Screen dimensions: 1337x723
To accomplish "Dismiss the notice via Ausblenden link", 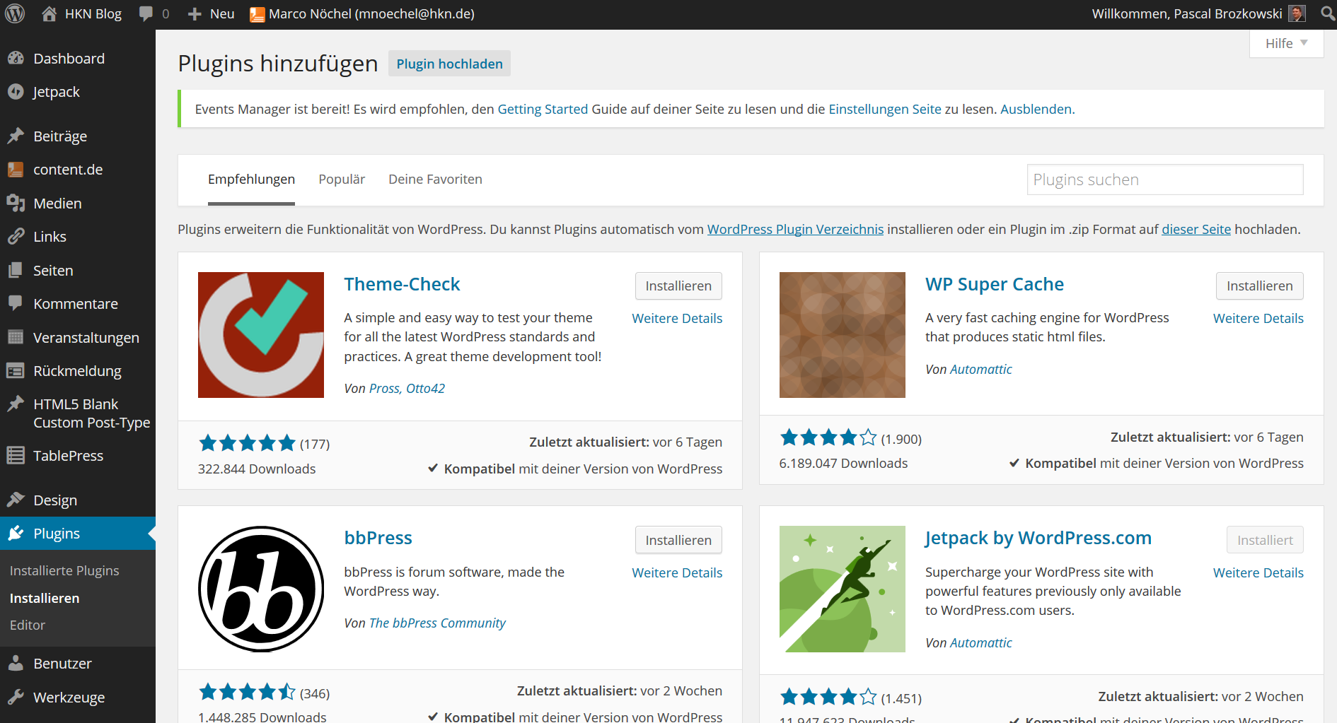I will pos(1036,110).
